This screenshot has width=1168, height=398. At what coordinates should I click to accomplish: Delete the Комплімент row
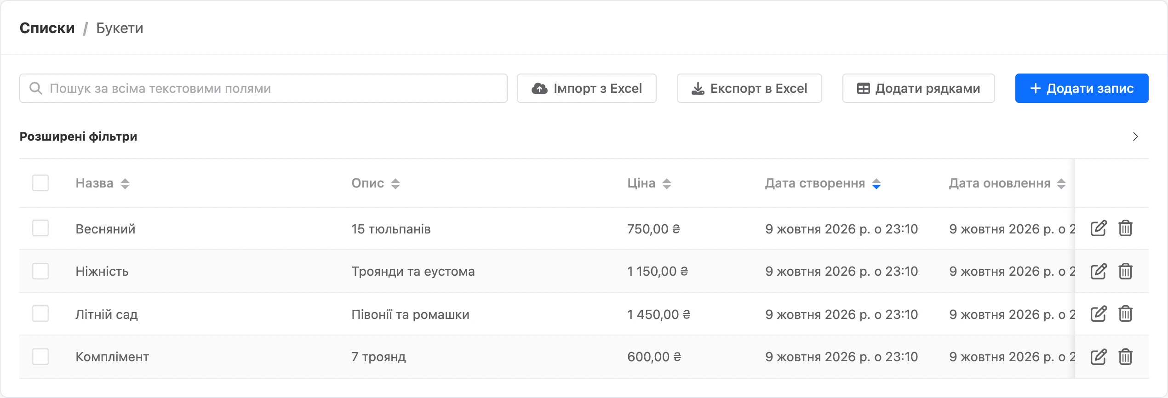1125,357
